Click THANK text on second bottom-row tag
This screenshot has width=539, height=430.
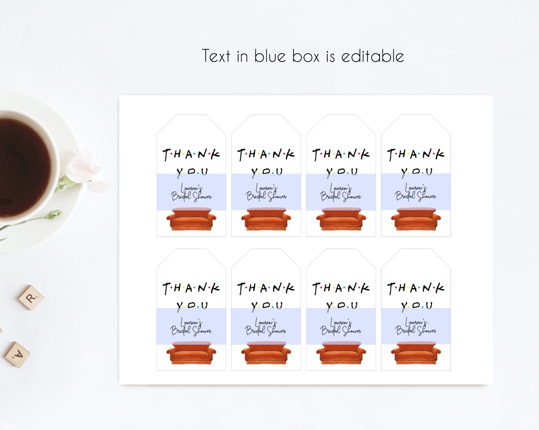(266, 288)
